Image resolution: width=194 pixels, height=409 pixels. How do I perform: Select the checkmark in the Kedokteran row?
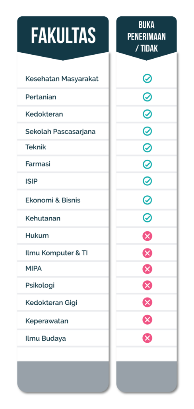(x=147, y=114)
